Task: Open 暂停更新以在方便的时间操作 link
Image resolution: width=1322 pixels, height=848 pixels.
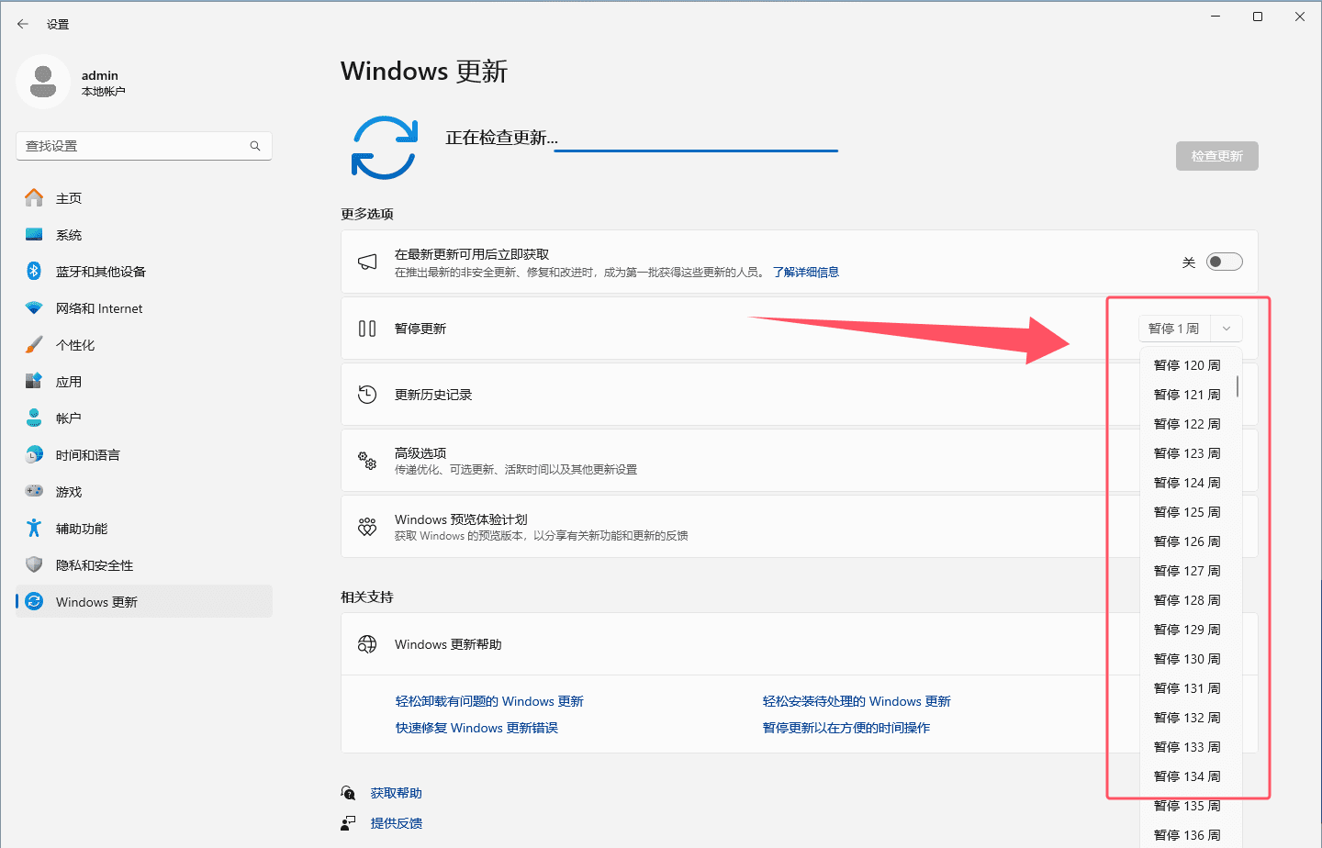Action: (x=846, y=728)
